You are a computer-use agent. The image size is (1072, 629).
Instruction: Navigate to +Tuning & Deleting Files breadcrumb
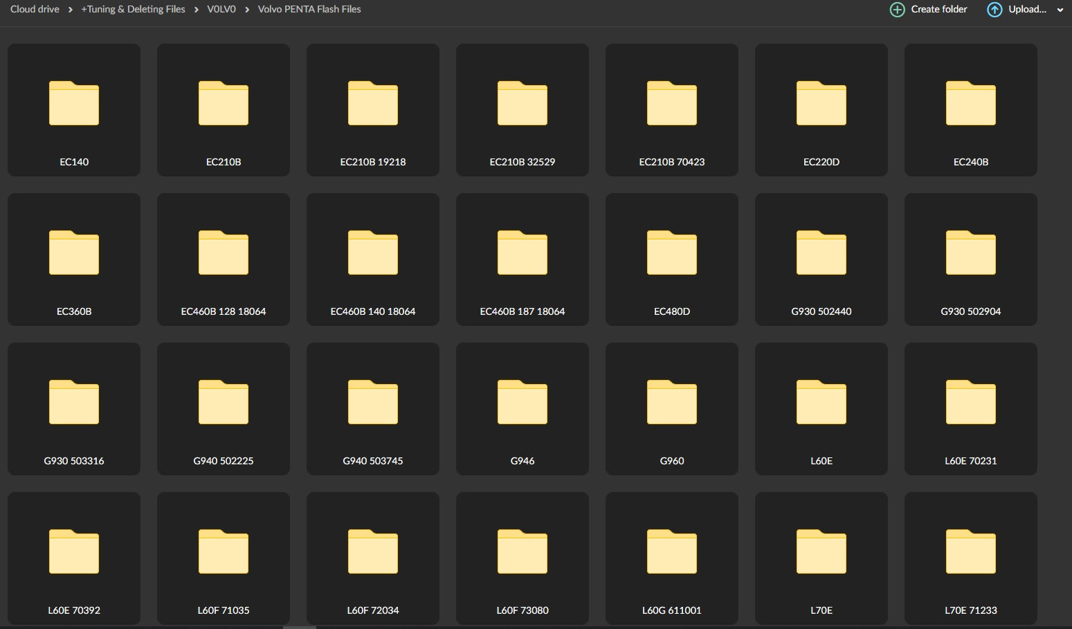133,10
